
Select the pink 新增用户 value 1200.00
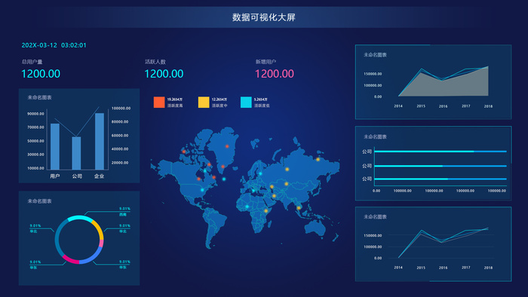(x=275, y=74)
